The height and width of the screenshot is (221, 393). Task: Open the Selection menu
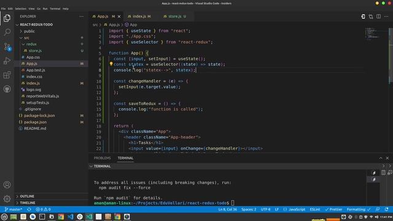[20, 9]
